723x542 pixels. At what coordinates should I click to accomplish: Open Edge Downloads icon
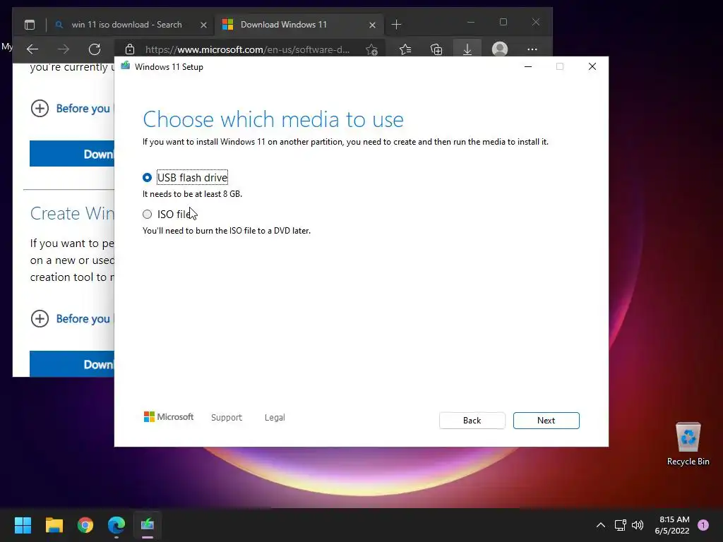point(467,49)
